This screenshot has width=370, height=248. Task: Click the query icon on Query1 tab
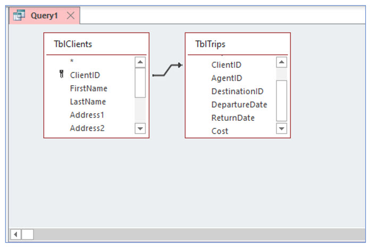click(x=19, y=15)
